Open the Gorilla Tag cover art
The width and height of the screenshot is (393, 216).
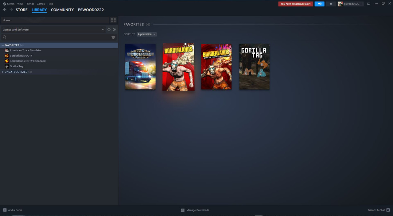click(255, 67)
